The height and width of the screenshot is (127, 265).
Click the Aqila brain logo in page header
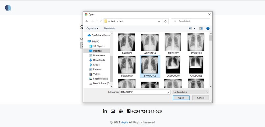8,8
